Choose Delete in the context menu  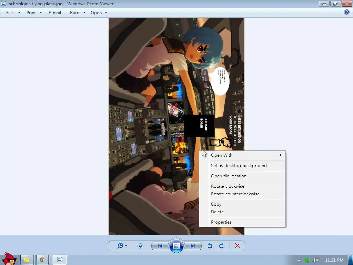pos(242,212)
